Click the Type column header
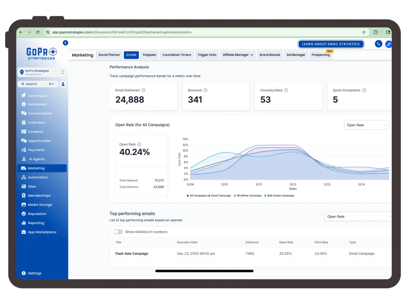 353,242
